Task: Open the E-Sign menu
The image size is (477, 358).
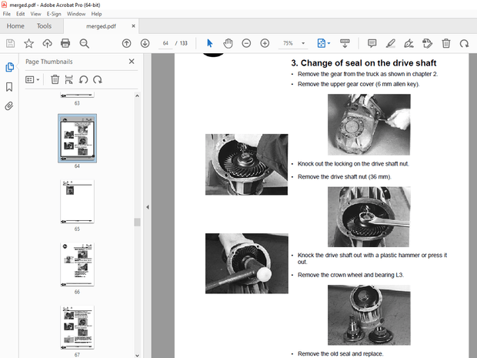Action: pyautogui.click(x=54, y=14)
